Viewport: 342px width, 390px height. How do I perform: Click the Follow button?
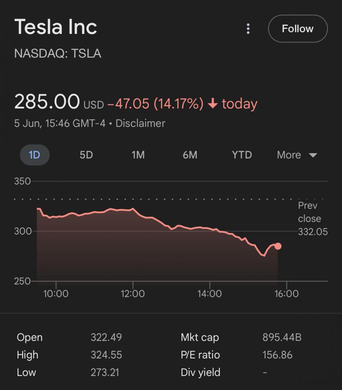coord(298,29)
